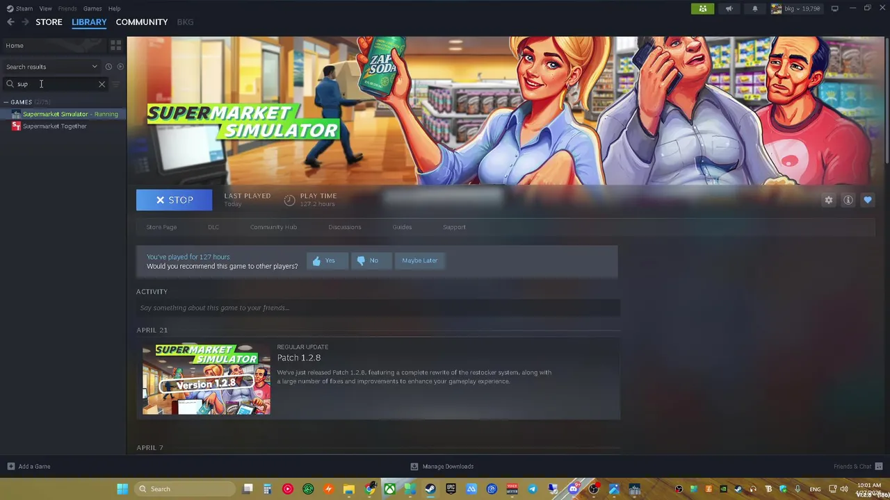Choose Maybe Later for the review
Screen dimensions: 890x500
(420, 260)
